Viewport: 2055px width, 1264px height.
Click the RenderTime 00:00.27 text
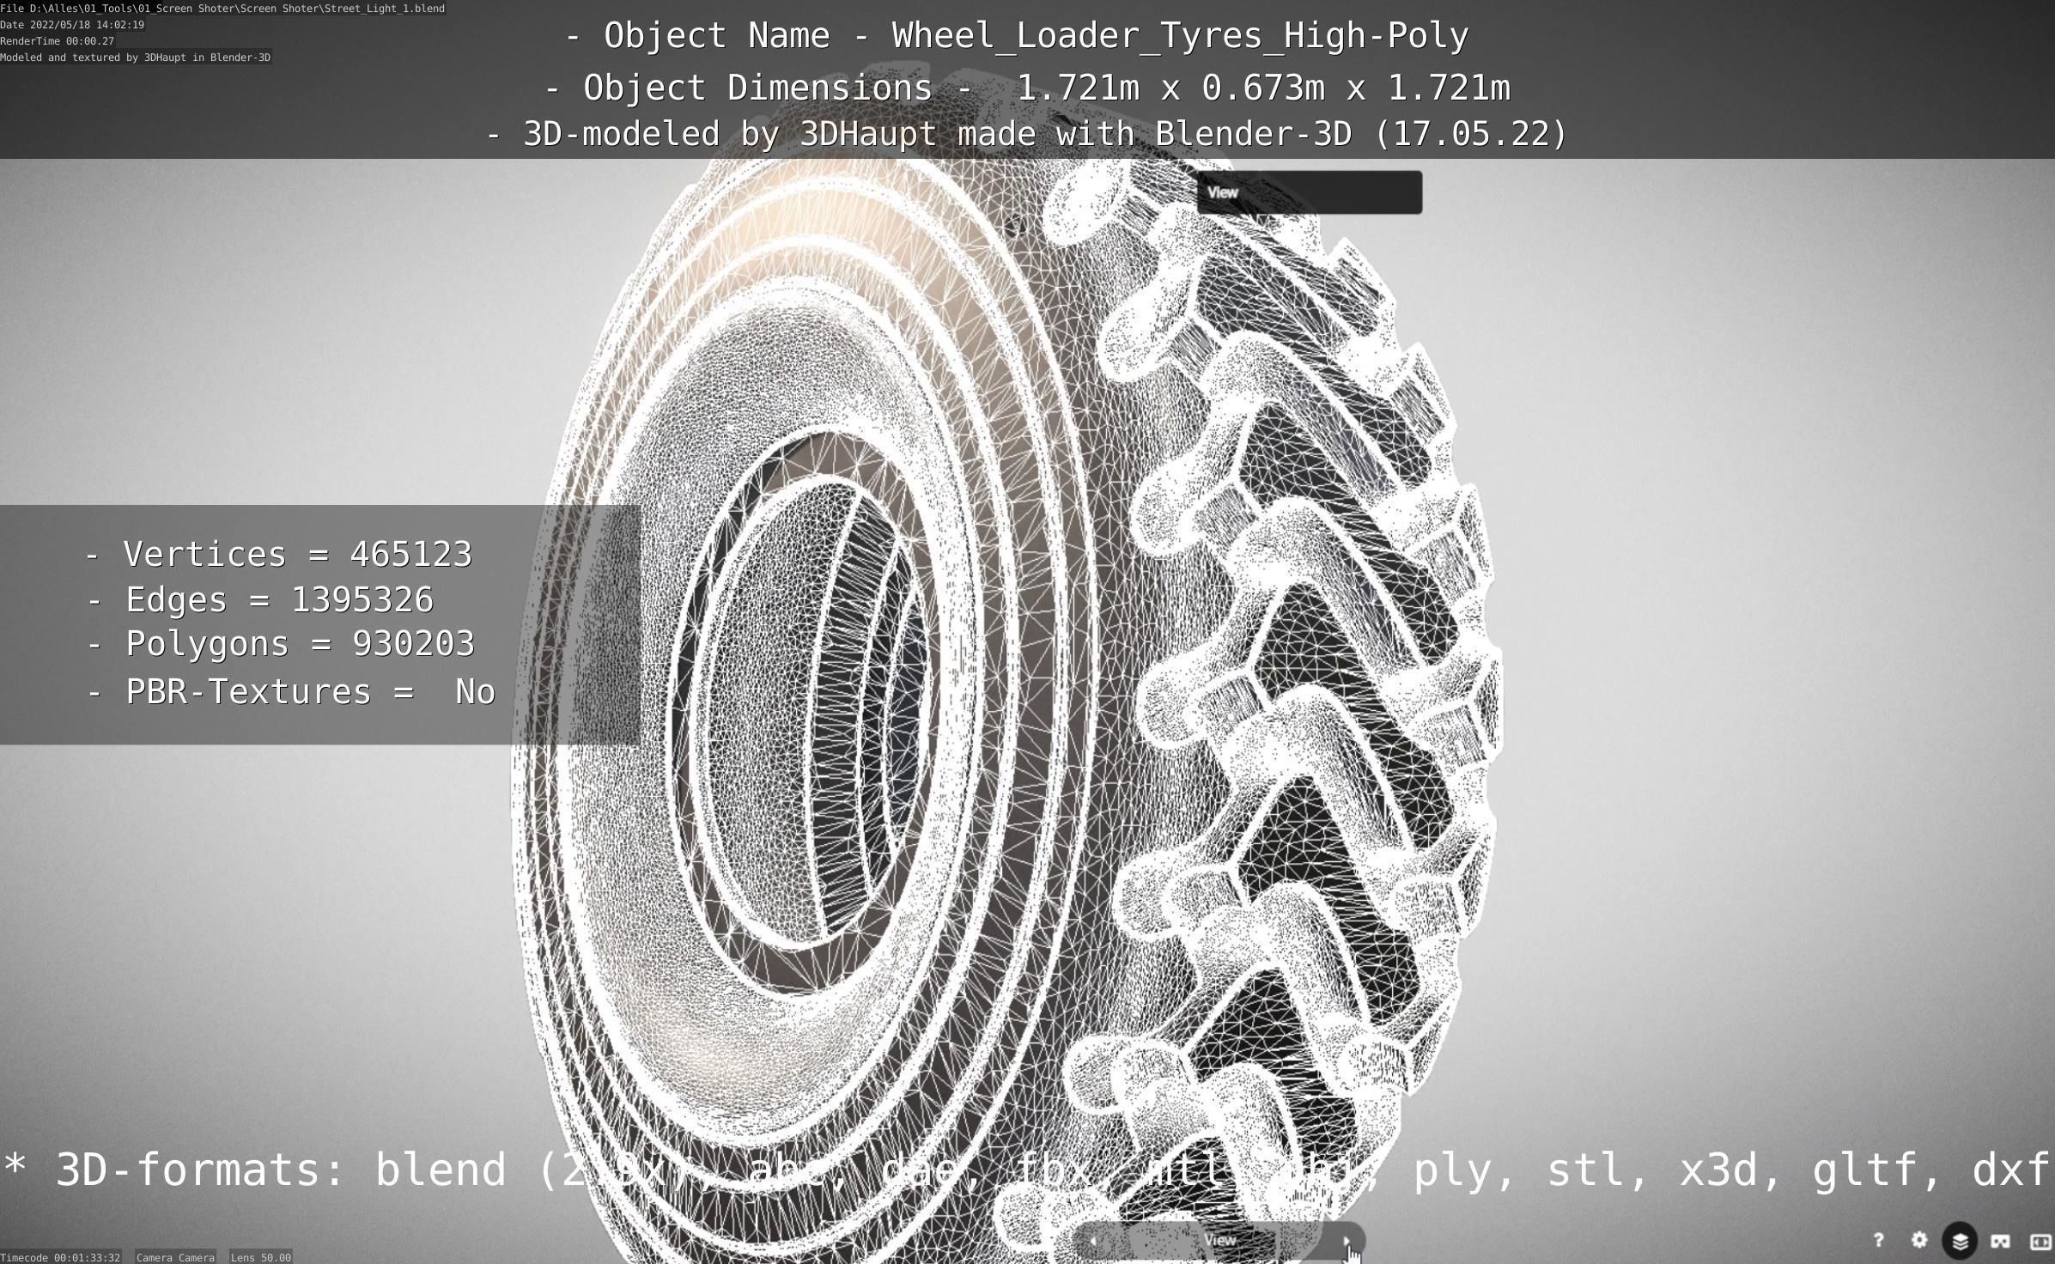coord(57,41)
